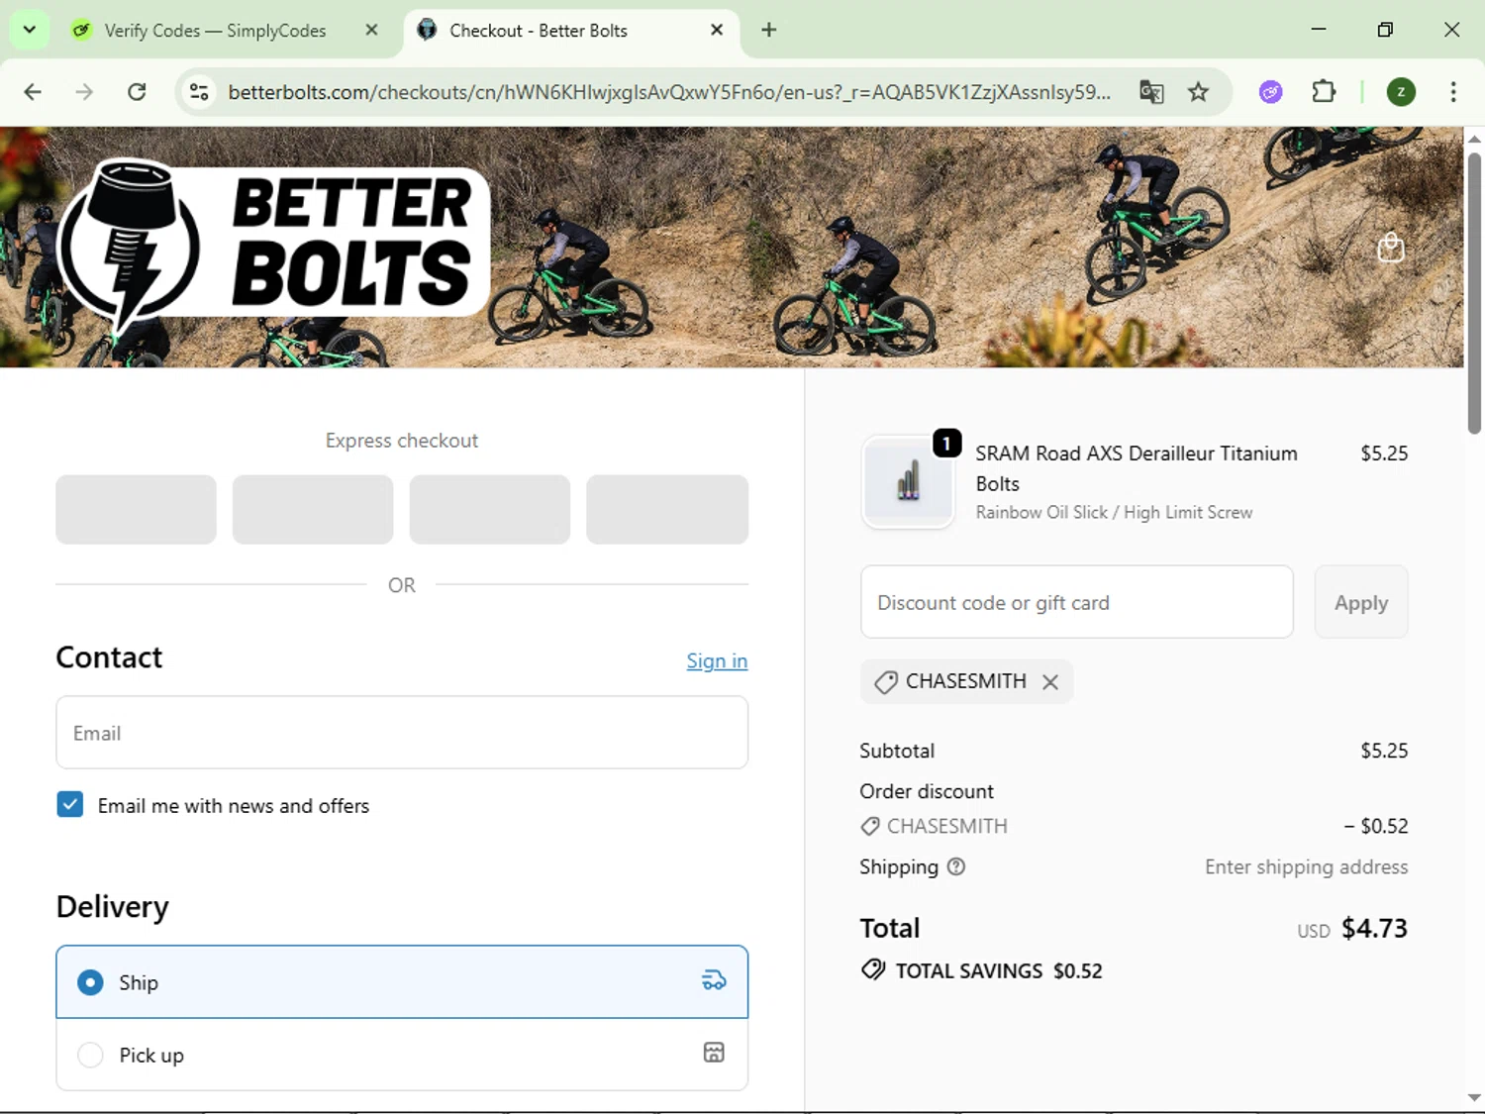This screenshot has width=1485, height=1114.
Task: Click the store pickup icon
Action: [x=714, y=1053]
